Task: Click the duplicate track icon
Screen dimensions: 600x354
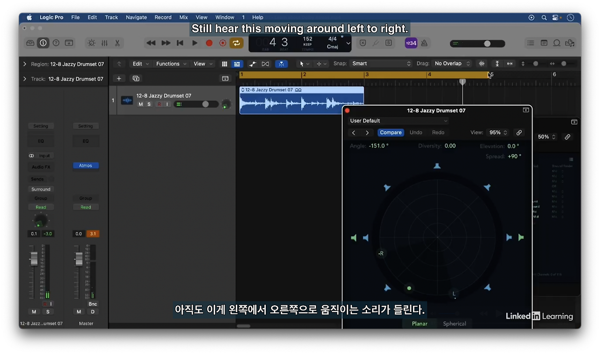Action: pos(136,79)
